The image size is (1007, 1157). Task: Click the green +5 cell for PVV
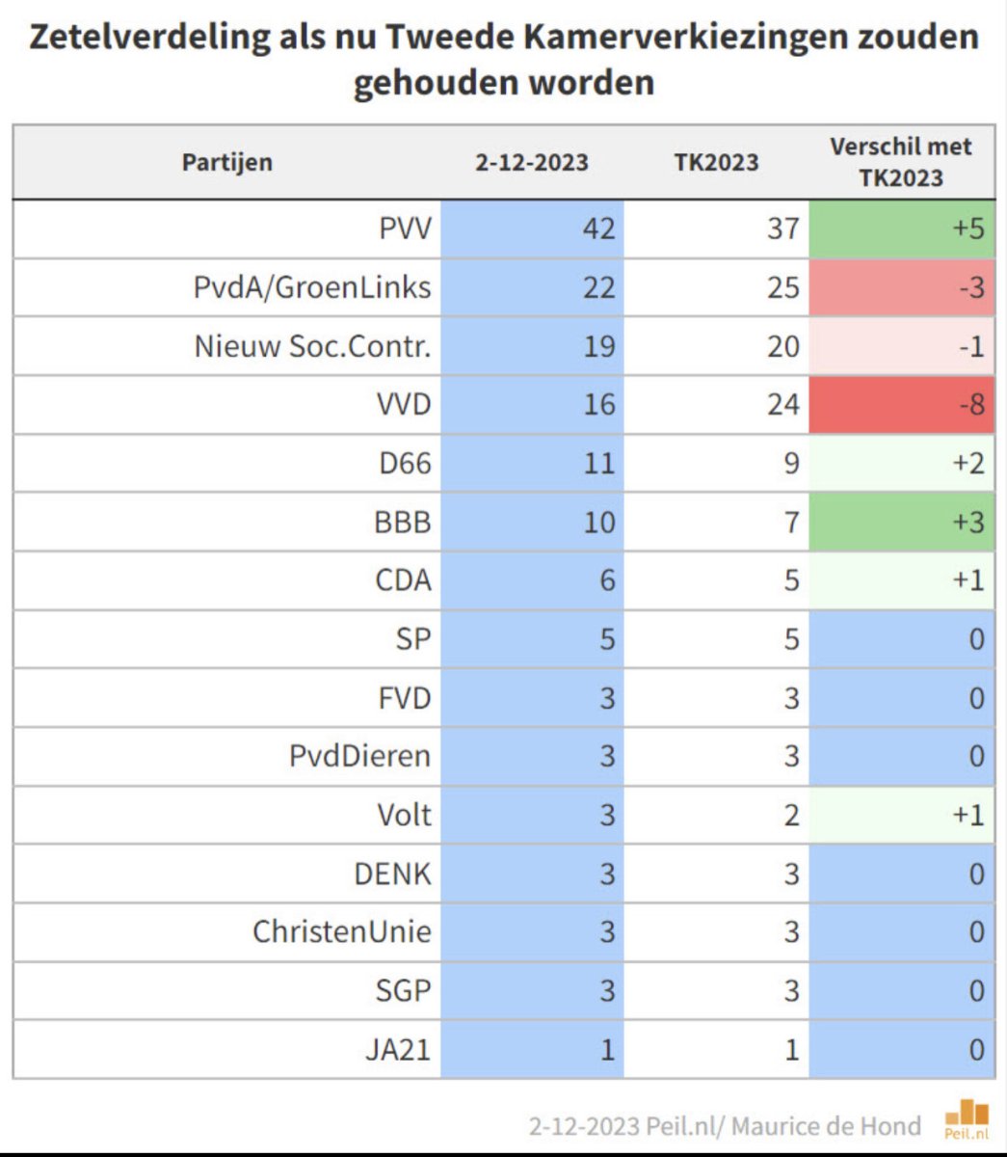point(901,229)
